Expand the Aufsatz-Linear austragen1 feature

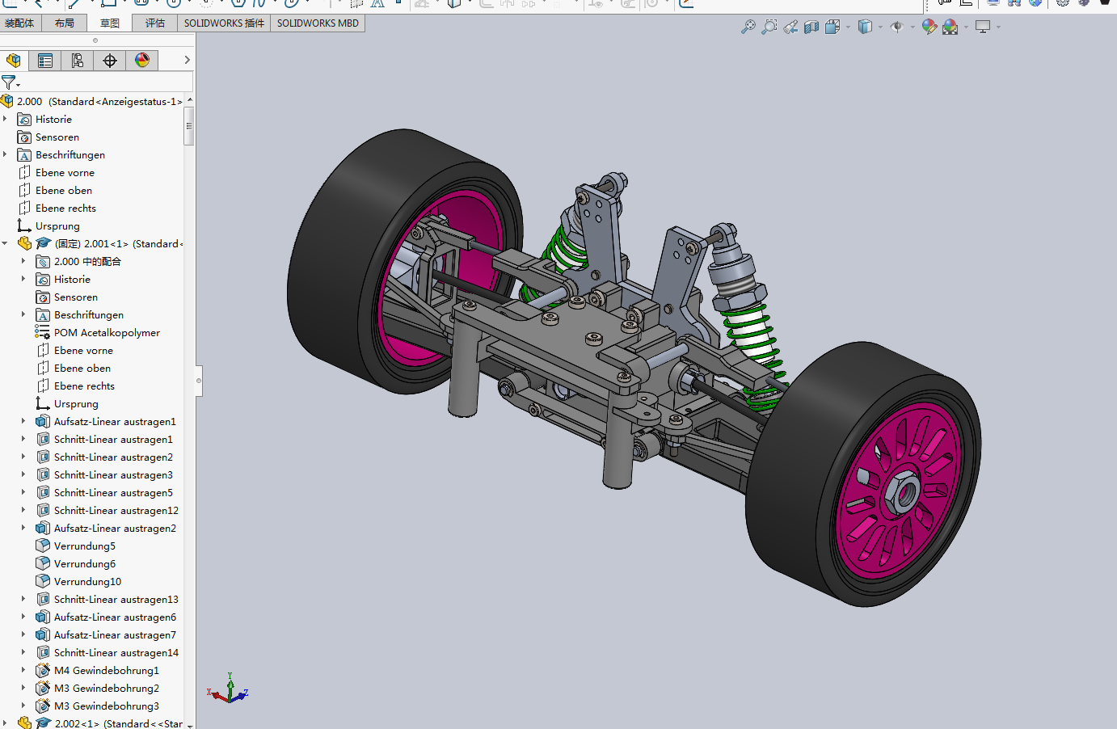pos(23,421)
